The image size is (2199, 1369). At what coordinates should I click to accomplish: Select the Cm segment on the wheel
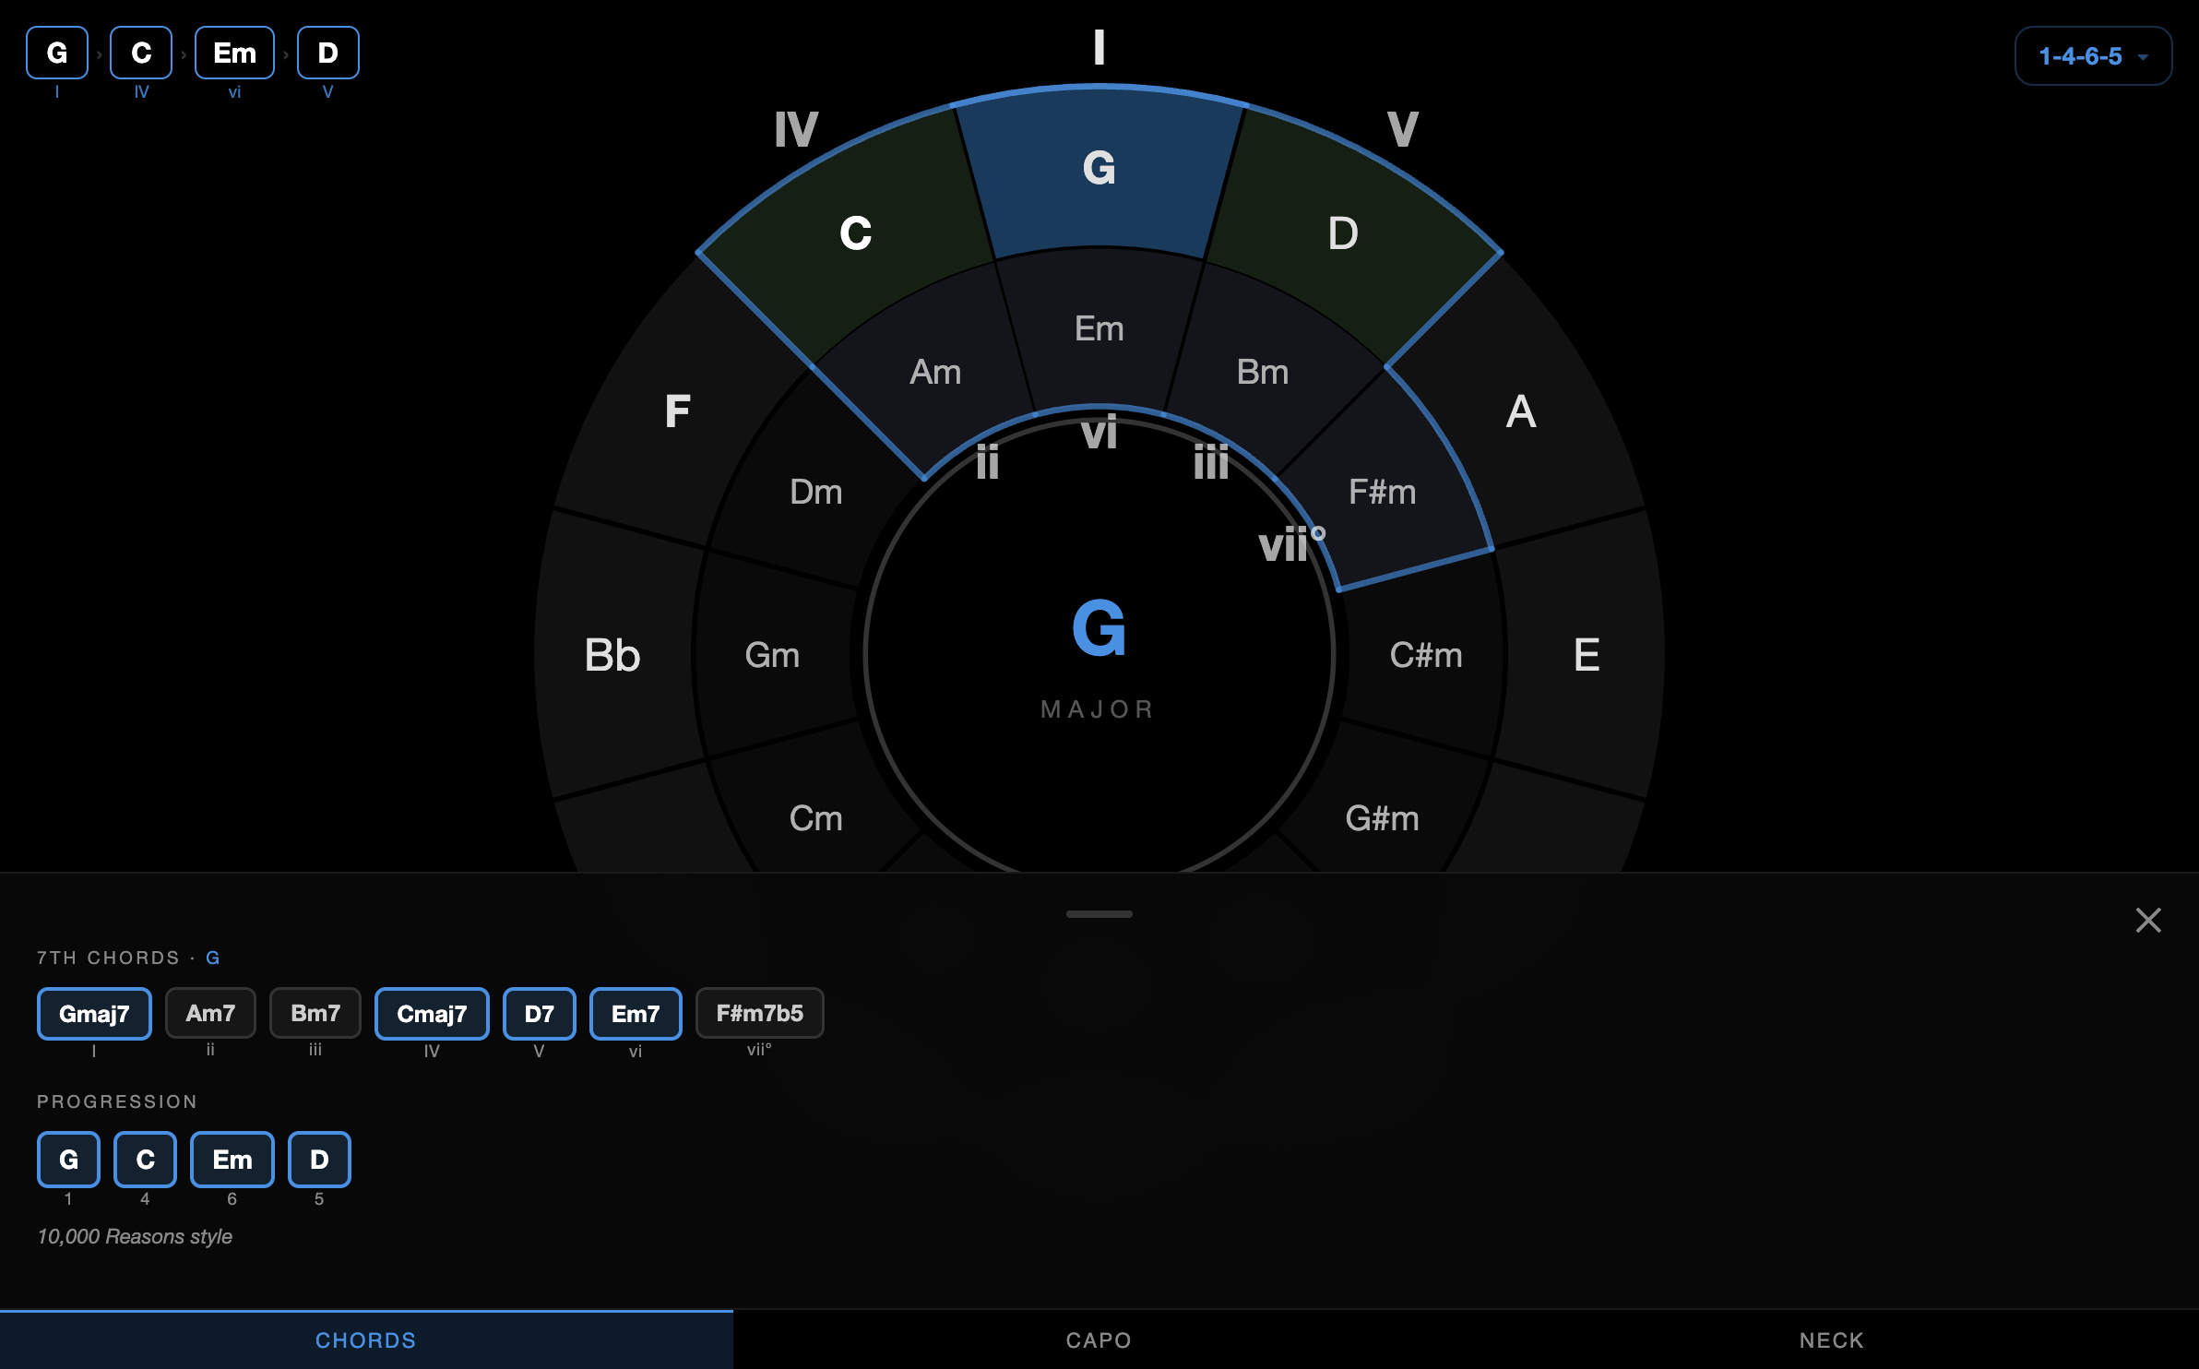[816, 818]
